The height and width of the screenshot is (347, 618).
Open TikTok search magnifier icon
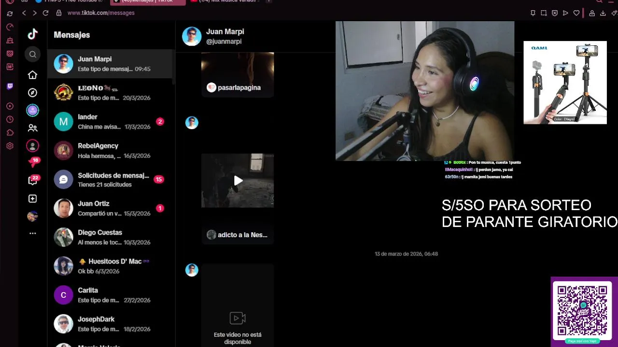coord(32,54)
